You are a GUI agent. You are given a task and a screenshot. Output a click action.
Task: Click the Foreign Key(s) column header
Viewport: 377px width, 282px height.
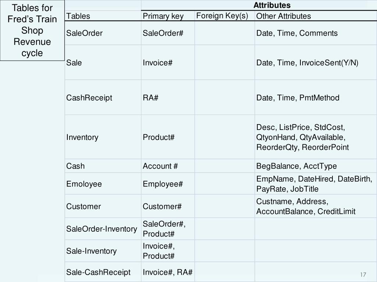click(222, 16)
